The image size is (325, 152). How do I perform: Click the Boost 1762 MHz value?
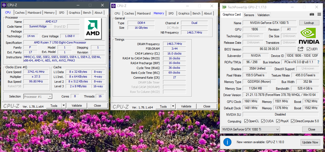[311, 101]
